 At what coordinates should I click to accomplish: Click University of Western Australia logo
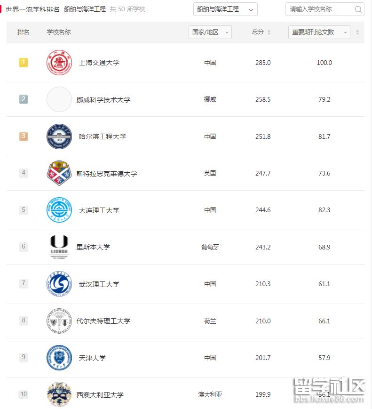coord(59,394)
